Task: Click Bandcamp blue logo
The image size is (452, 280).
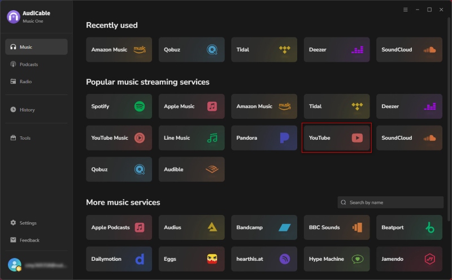Action: tap(285, 227)
